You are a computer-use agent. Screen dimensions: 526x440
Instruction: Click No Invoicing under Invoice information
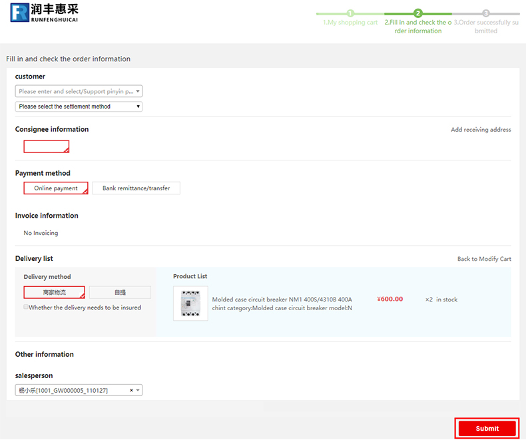click(41, 233)
